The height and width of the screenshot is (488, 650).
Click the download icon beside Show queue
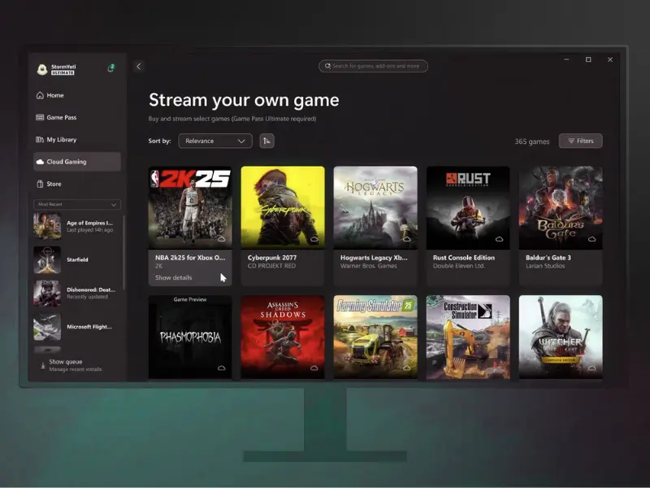click(42, 365)
